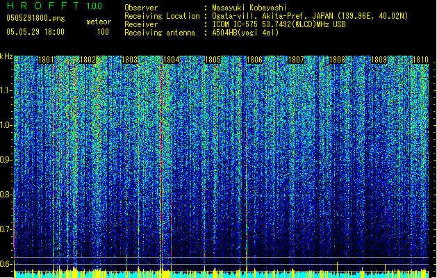
Task: Select the 1806 time marker
Action: [x=255, y=60]
